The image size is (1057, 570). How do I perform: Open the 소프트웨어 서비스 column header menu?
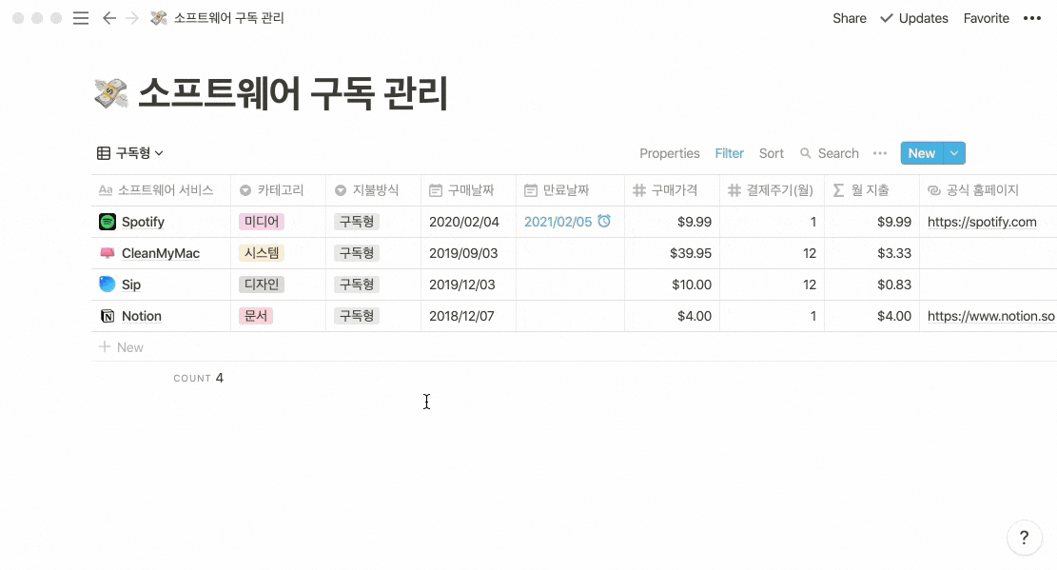point(161,190)
